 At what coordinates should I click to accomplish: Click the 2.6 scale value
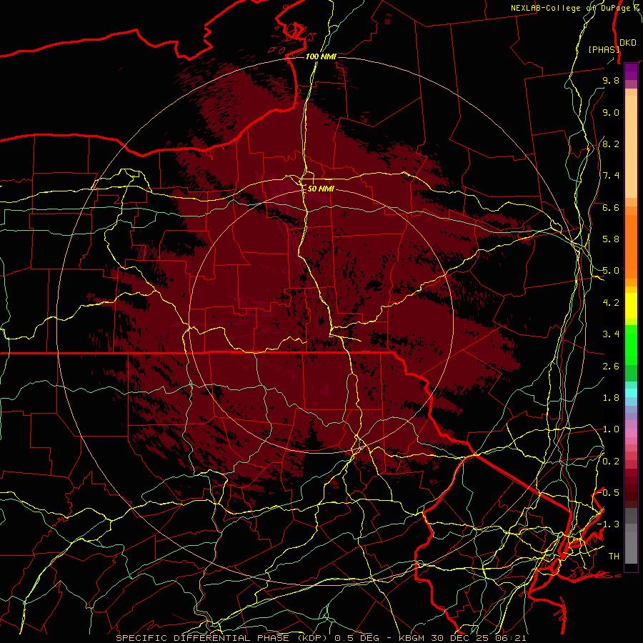coord(611,367)
